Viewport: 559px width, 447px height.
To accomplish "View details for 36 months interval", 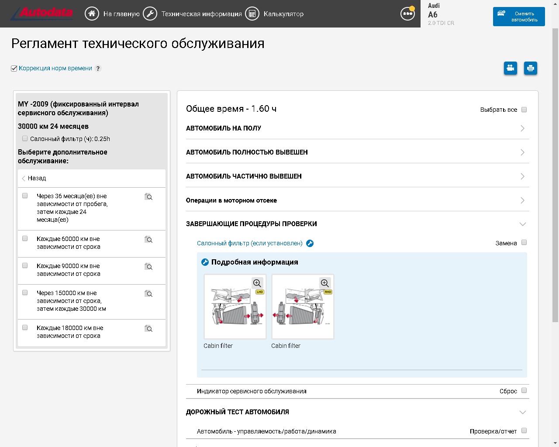I will click(148, 197).
